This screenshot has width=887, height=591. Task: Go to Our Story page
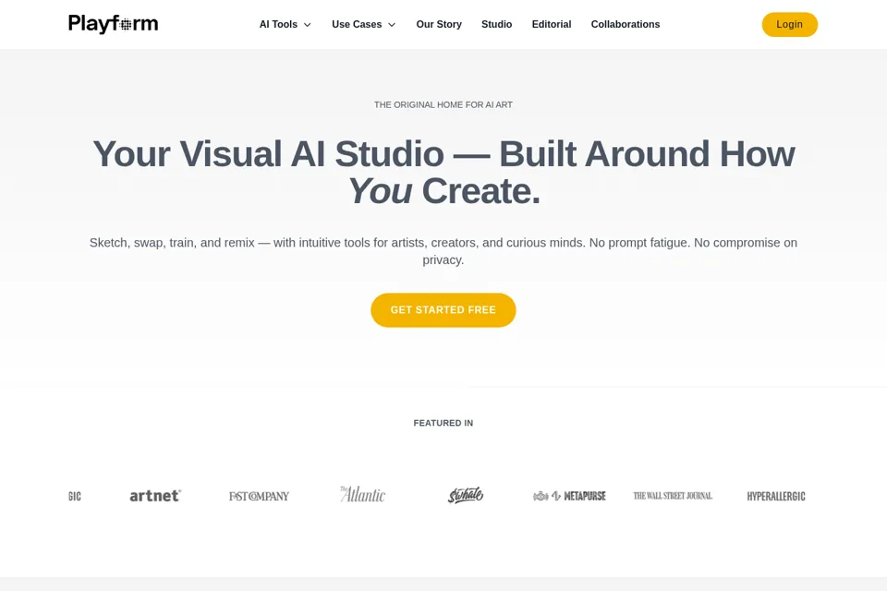pyautogui.click(x=439, y=24)
